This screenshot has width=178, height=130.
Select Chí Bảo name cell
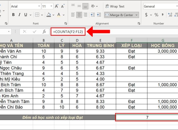click(16, 107)
